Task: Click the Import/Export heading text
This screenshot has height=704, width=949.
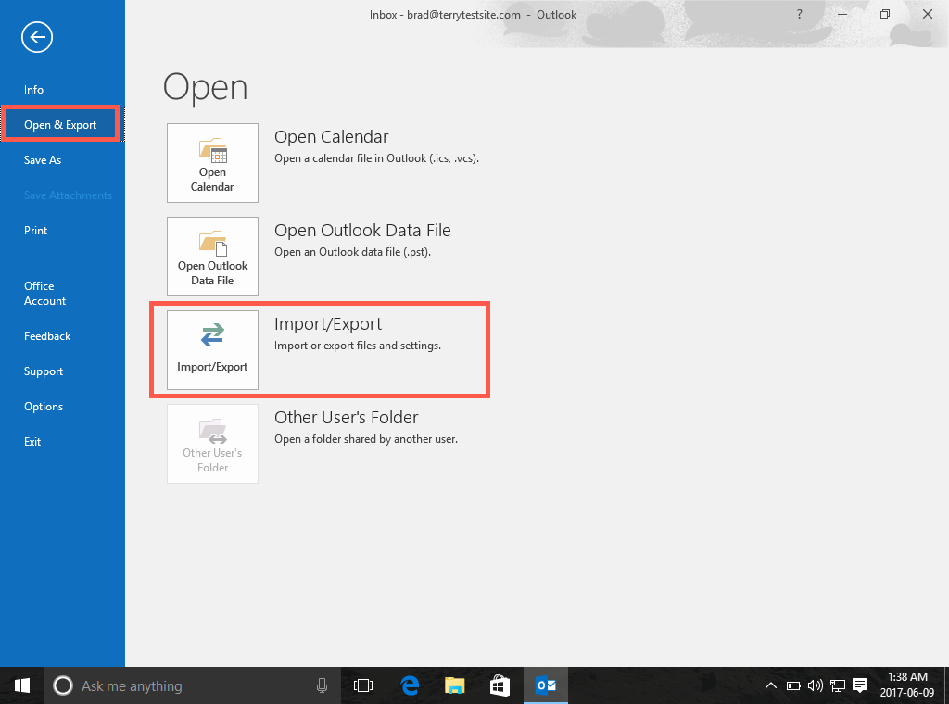Action: click(328, 324)
